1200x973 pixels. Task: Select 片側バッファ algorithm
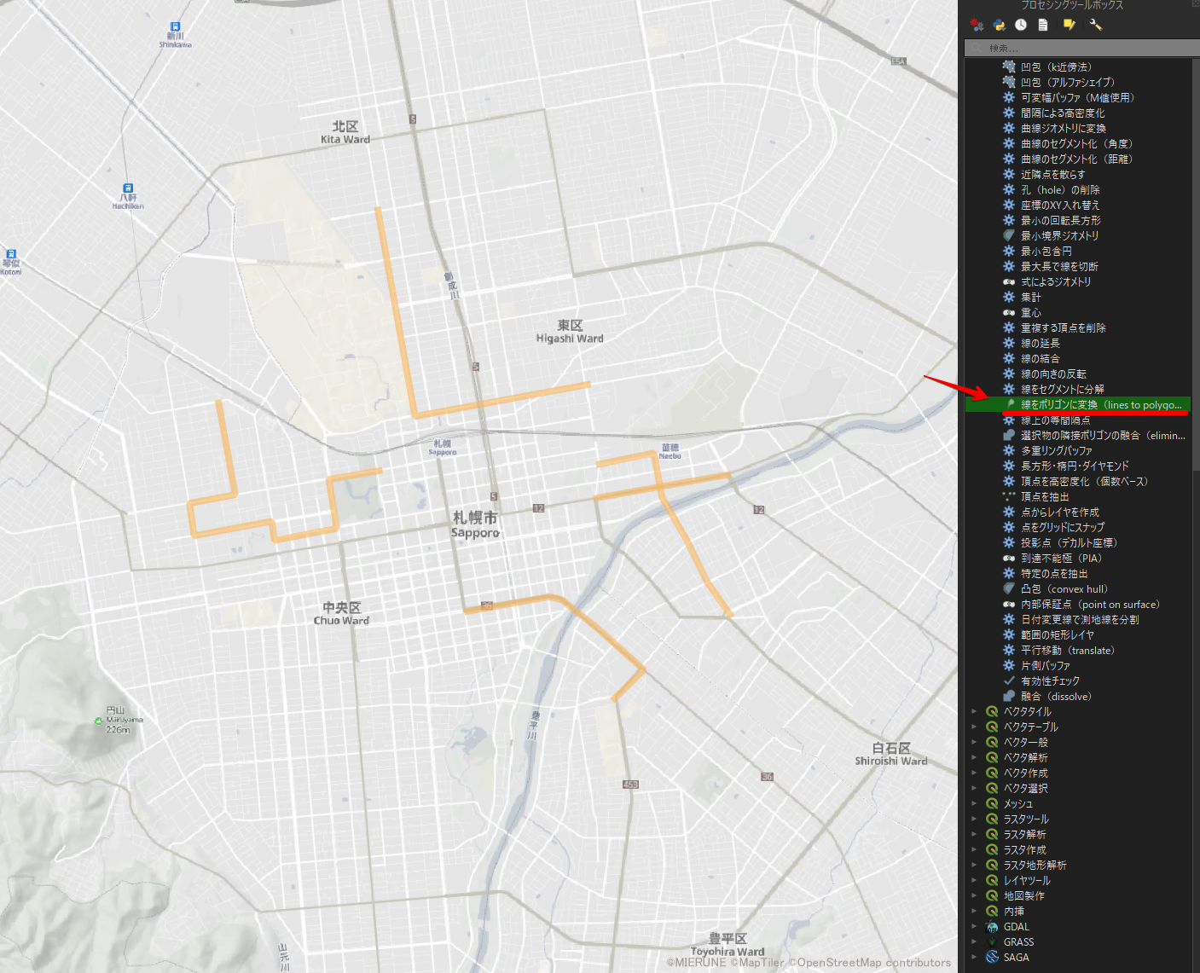tap(1046, 665)
